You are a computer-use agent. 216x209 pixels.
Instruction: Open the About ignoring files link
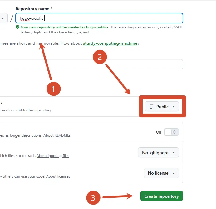53,156
